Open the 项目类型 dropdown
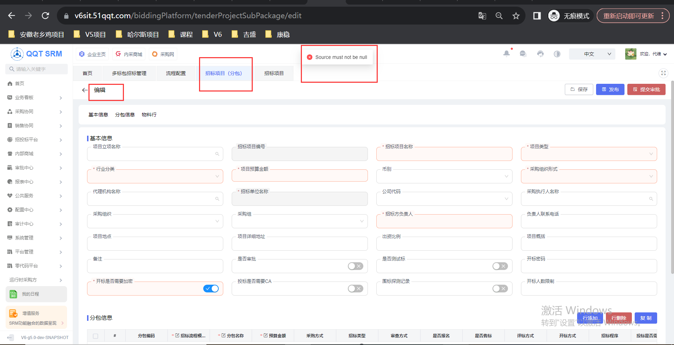The width and height of the screenshot is (674, 345). click(589, 154)
